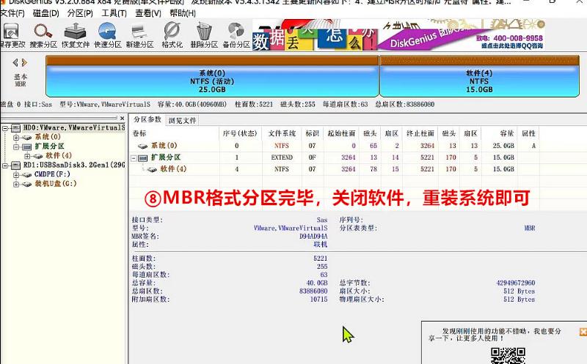Open 备份分区 (Backup Partition) tool

(x=236, y=34)
